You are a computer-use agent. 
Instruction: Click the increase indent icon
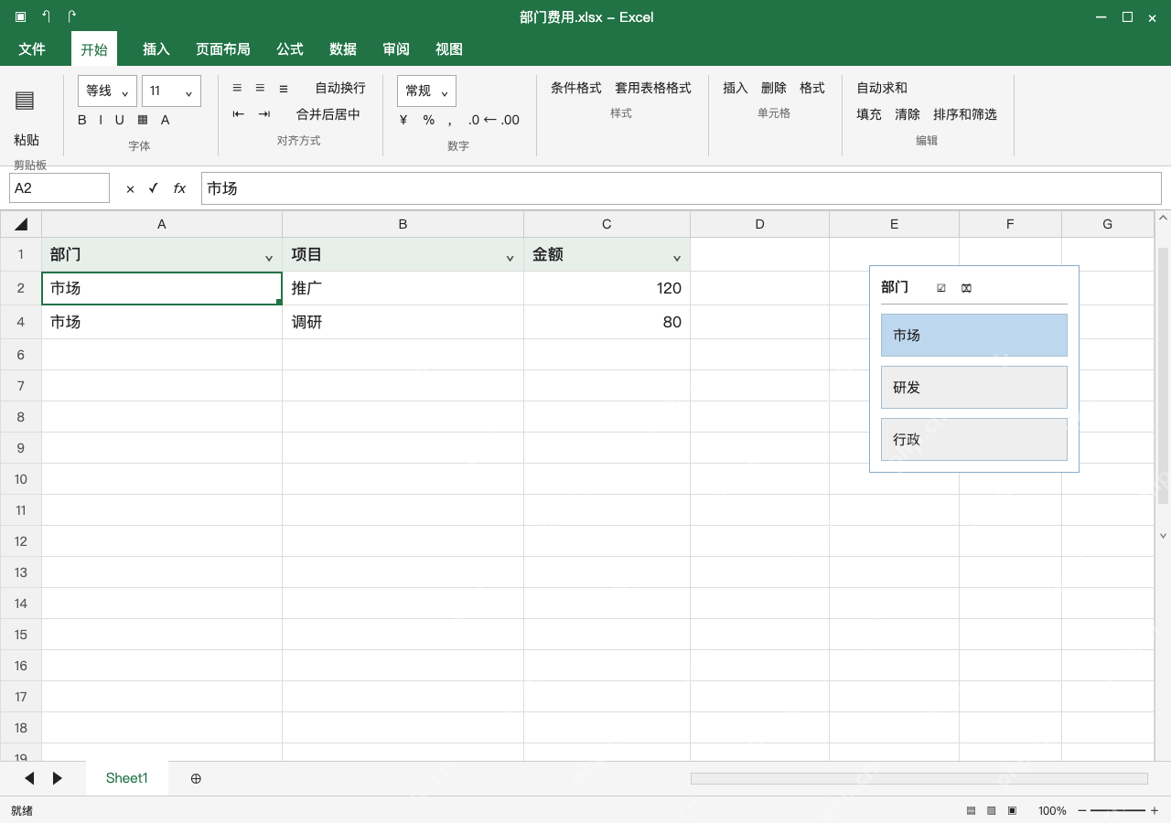click(x=264, y=114)
